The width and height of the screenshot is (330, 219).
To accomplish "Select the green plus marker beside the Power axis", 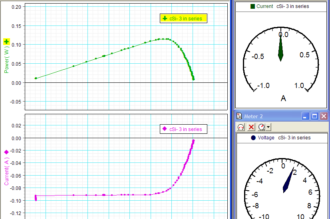I will point(6,42).
